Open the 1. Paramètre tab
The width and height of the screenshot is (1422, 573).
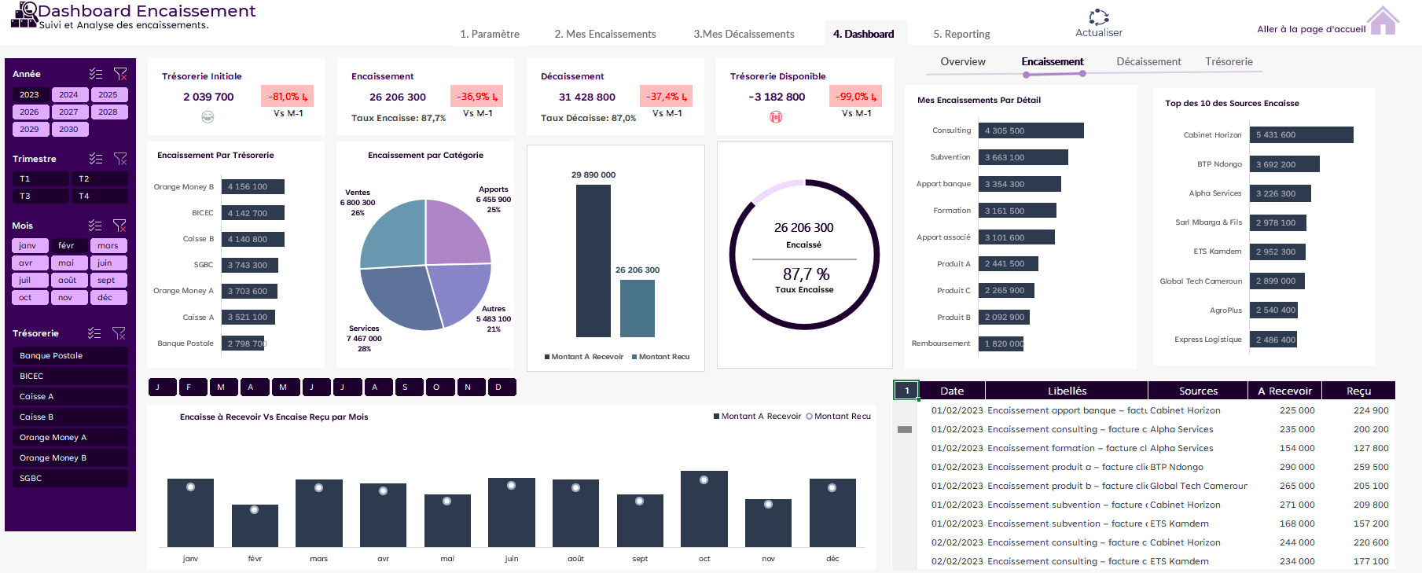point(490,34)
